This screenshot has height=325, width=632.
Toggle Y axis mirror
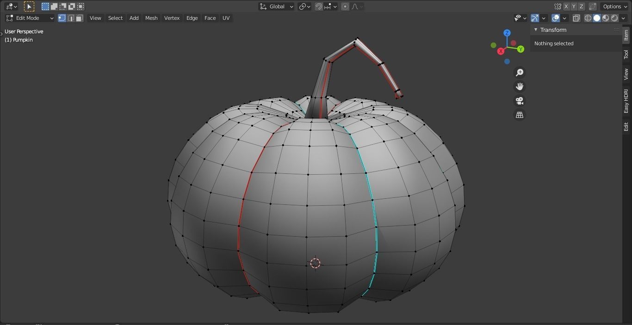point(574,6)
